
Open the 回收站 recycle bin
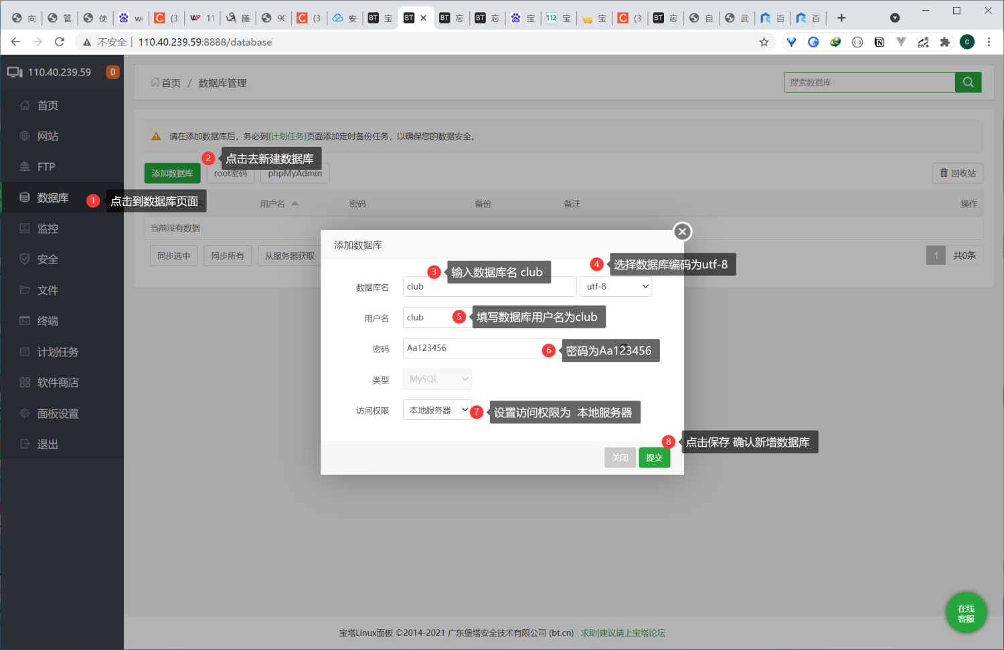[x=958, y=173]
